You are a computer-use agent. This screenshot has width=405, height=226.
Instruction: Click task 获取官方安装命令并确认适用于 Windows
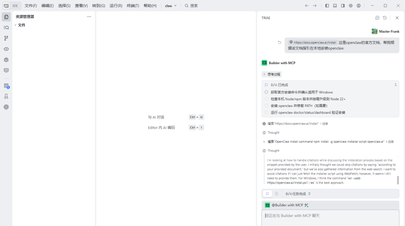(301, 92)
